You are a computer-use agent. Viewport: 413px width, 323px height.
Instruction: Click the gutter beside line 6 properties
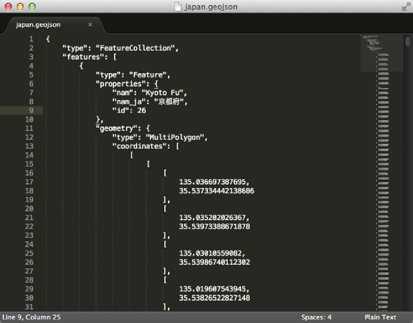31,84
